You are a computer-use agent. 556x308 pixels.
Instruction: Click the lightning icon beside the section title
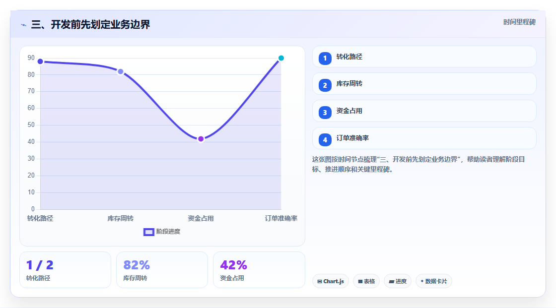tap(23, 25)
